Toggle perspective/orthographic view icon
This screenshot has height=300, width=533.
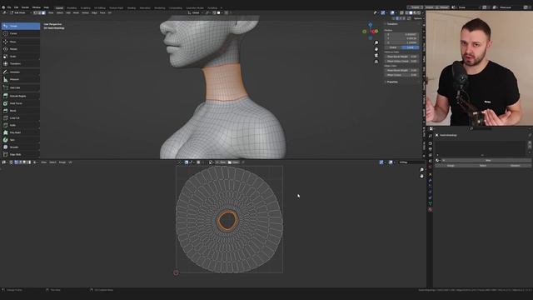(376, 62)
